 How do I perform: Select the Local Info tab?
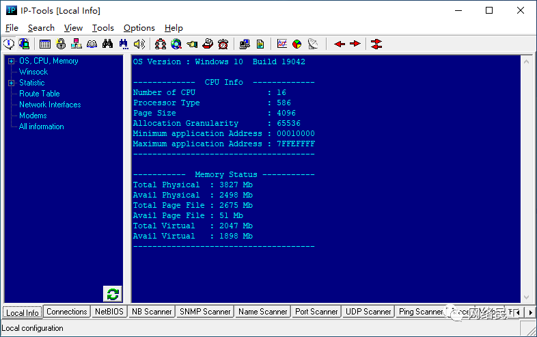tap(23, 312)
